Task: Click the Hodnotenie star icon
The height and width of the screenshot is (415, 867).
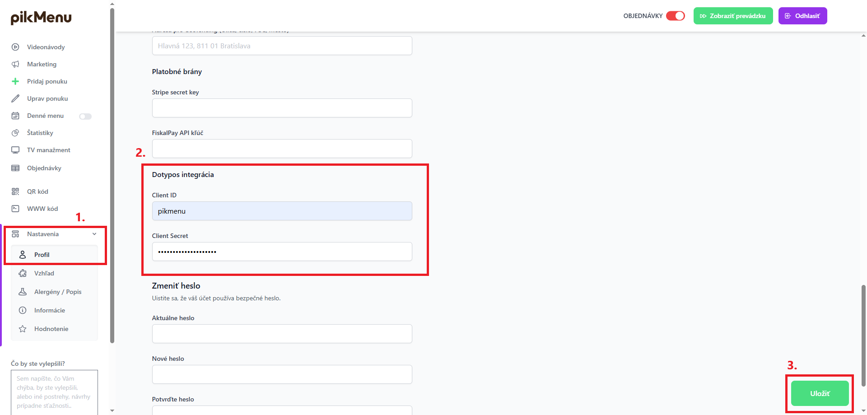Action: coord(23,329)
